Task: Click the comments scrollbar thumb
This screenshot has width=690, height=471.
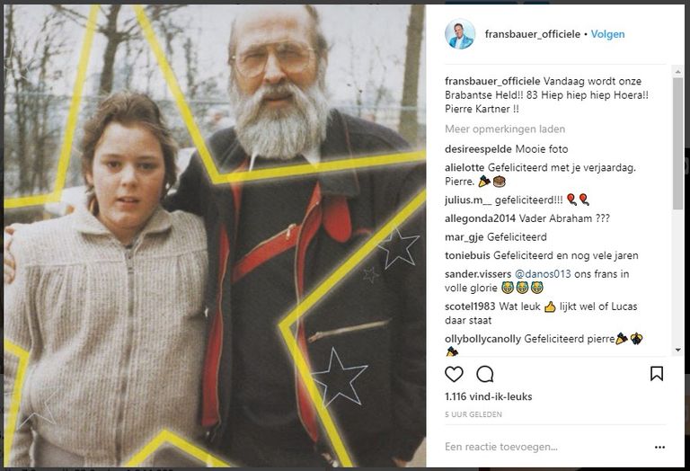Action: pos(677,143)
